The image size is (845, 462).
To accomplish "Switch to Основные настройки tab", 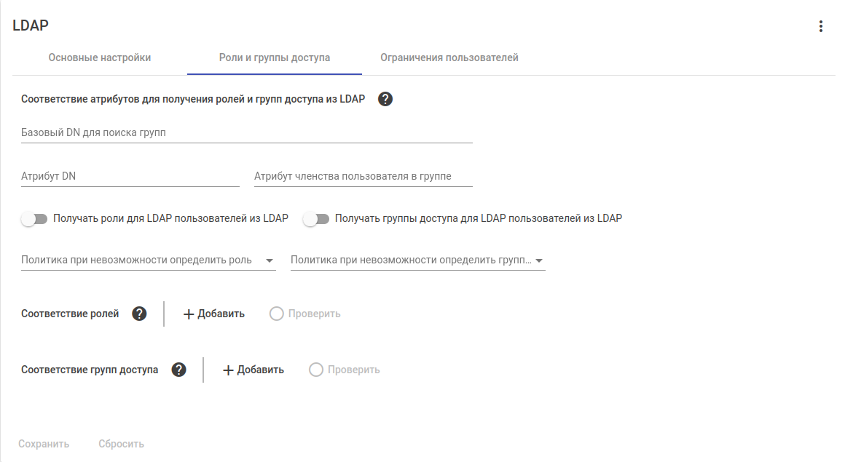I will pyautogui.click(x=100, y=57).
